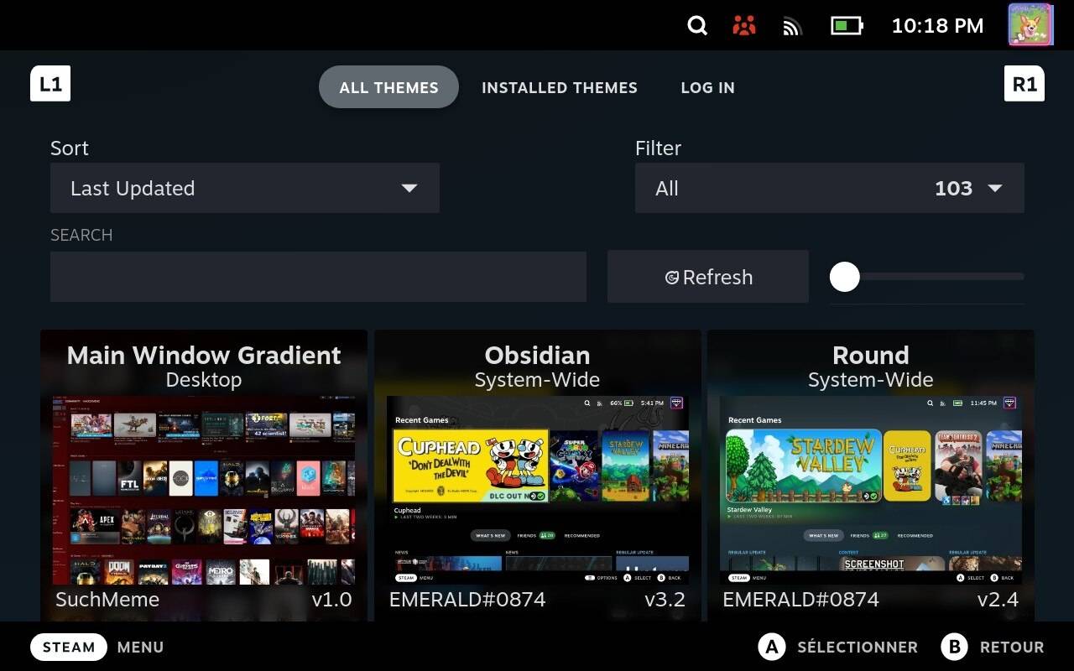The height and width of the screenshot is (671, 1074).
Task: Click the v3.2 version of Obsidian
Action: point(665,600)
